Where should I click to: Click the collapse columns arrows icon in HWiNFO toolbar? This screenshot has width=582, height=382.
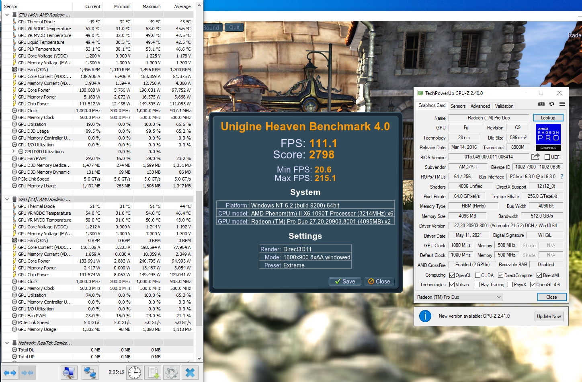pos(27,373)
